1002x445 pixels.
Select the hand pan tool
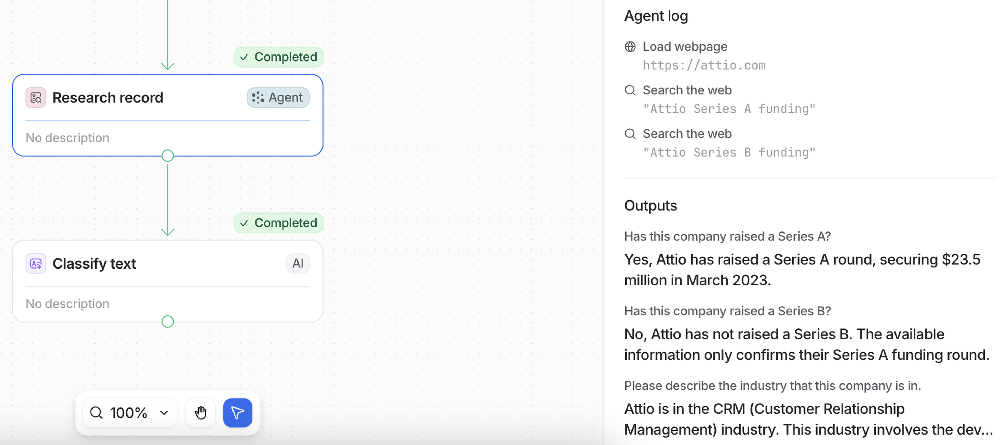tap(200, 413)
